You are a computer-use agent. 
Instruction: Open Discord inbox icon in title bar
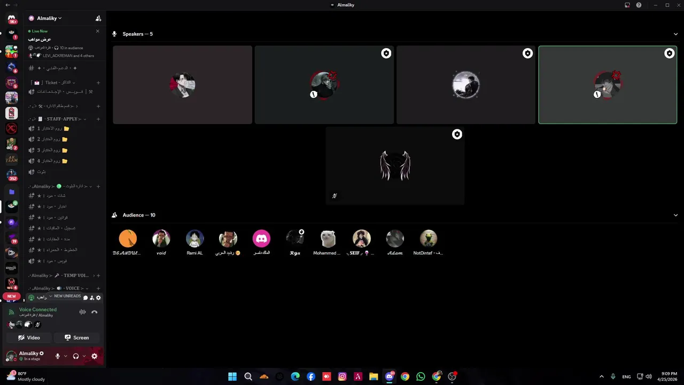(x=627, y=5)
